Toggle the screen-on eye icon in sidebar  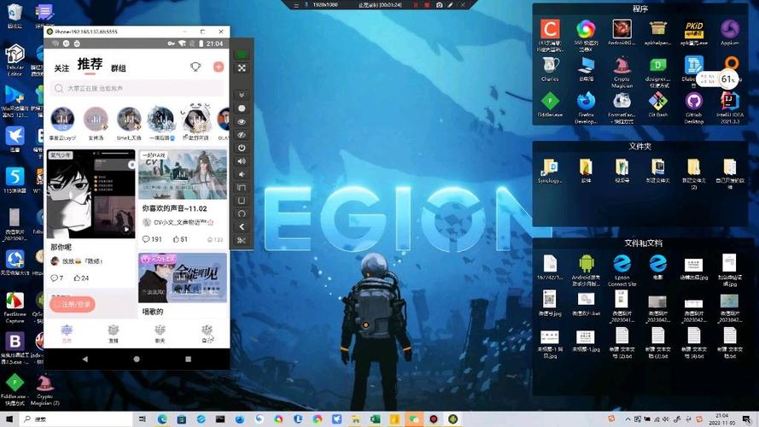[242, 121]
